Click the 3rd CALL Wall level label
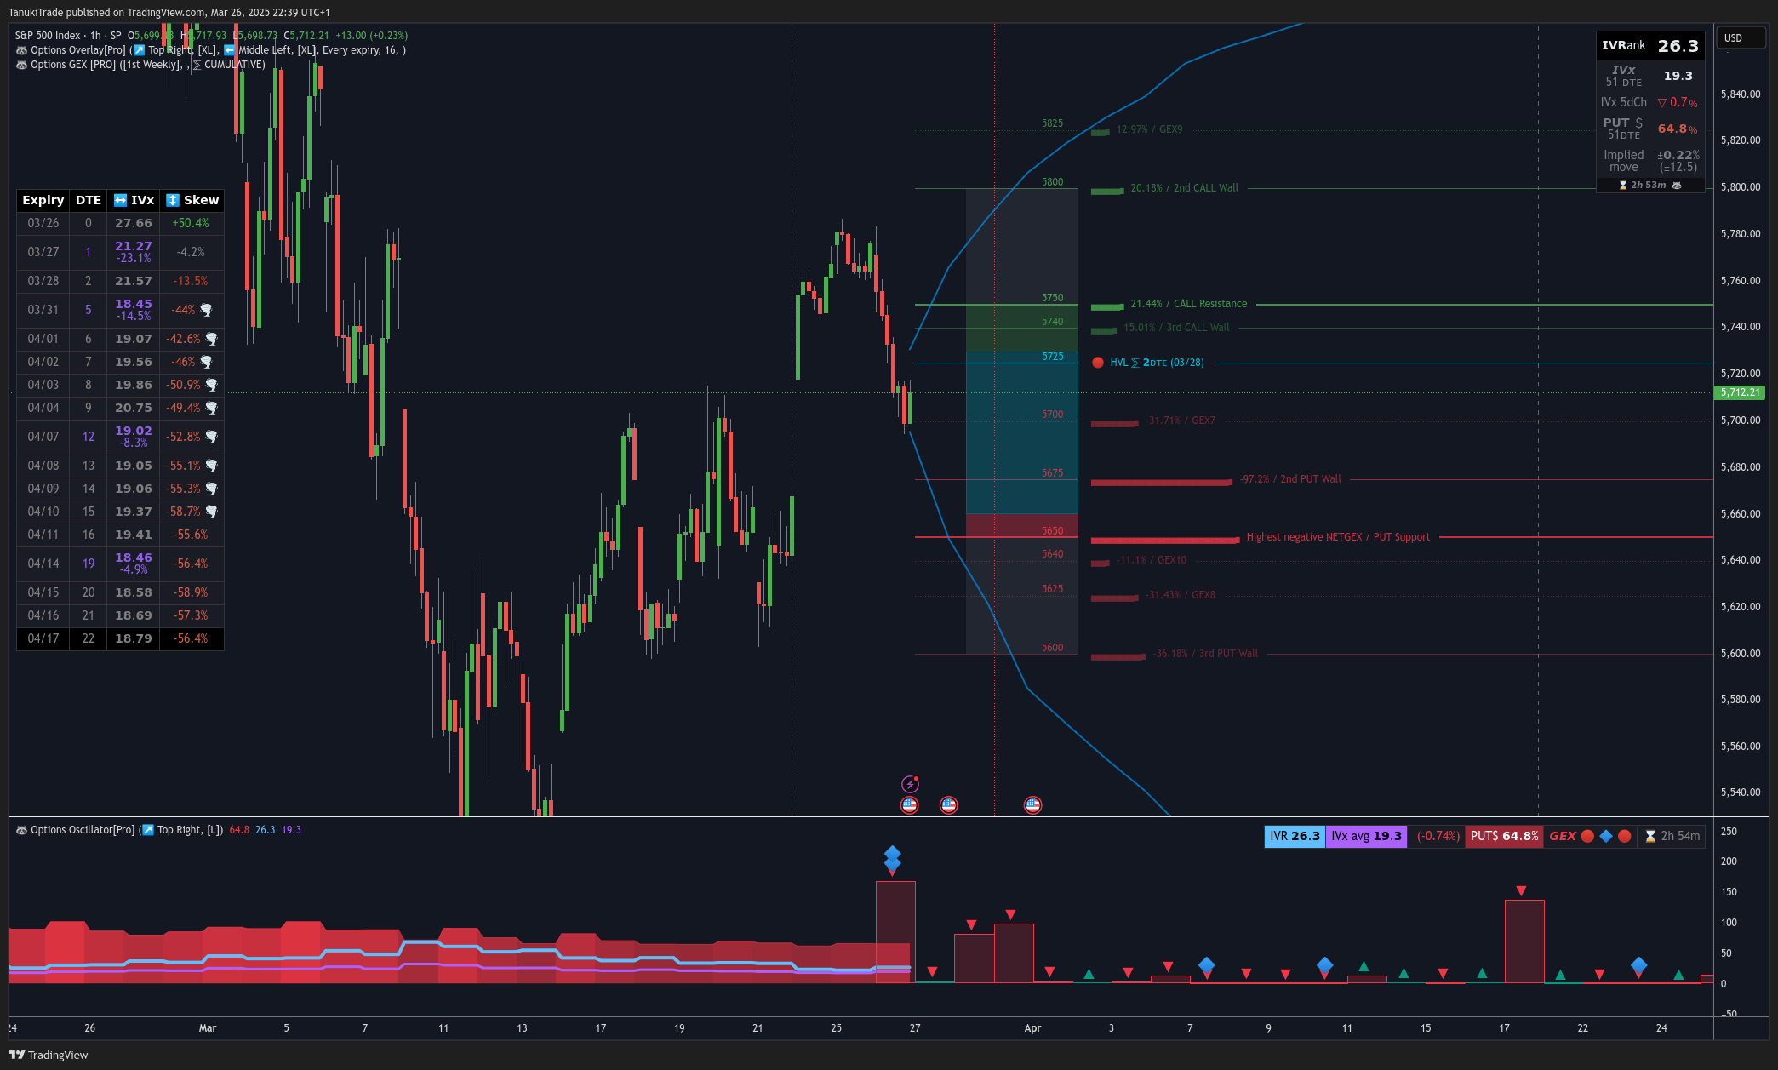Image resolution: width=1778 pixels, height=1070 pixels. pos(1176,328)
